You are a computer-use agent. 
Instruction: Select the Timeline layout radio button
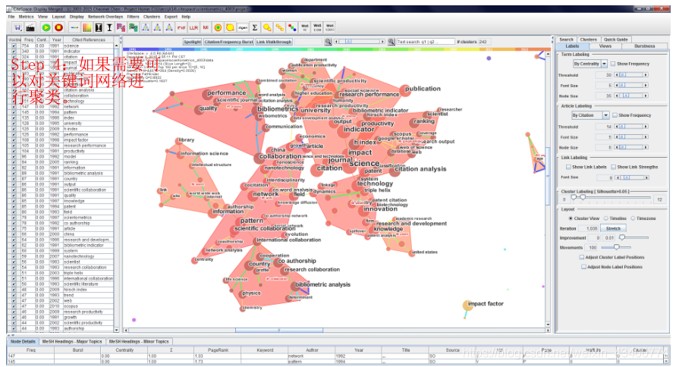[605, 218]
